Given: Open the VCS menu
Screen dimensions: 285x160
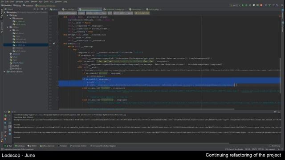Looking at the screenshot, I should [x=52, y=2].
